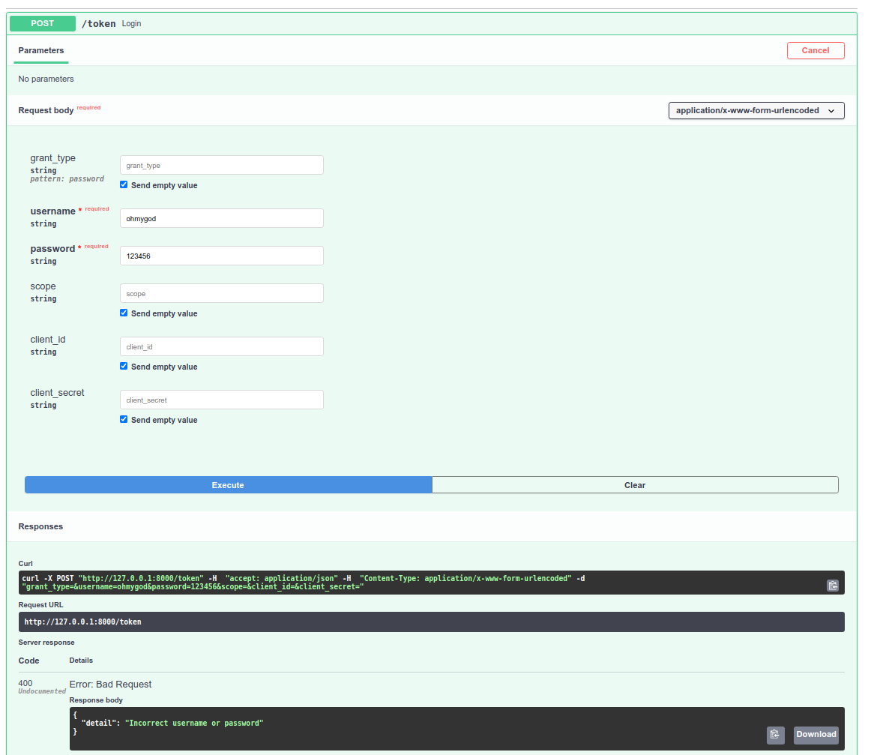Image resolution: width=883 pixels, height=755 pixels.
Task: Click the client_id input field
Action: click(221, 346)
